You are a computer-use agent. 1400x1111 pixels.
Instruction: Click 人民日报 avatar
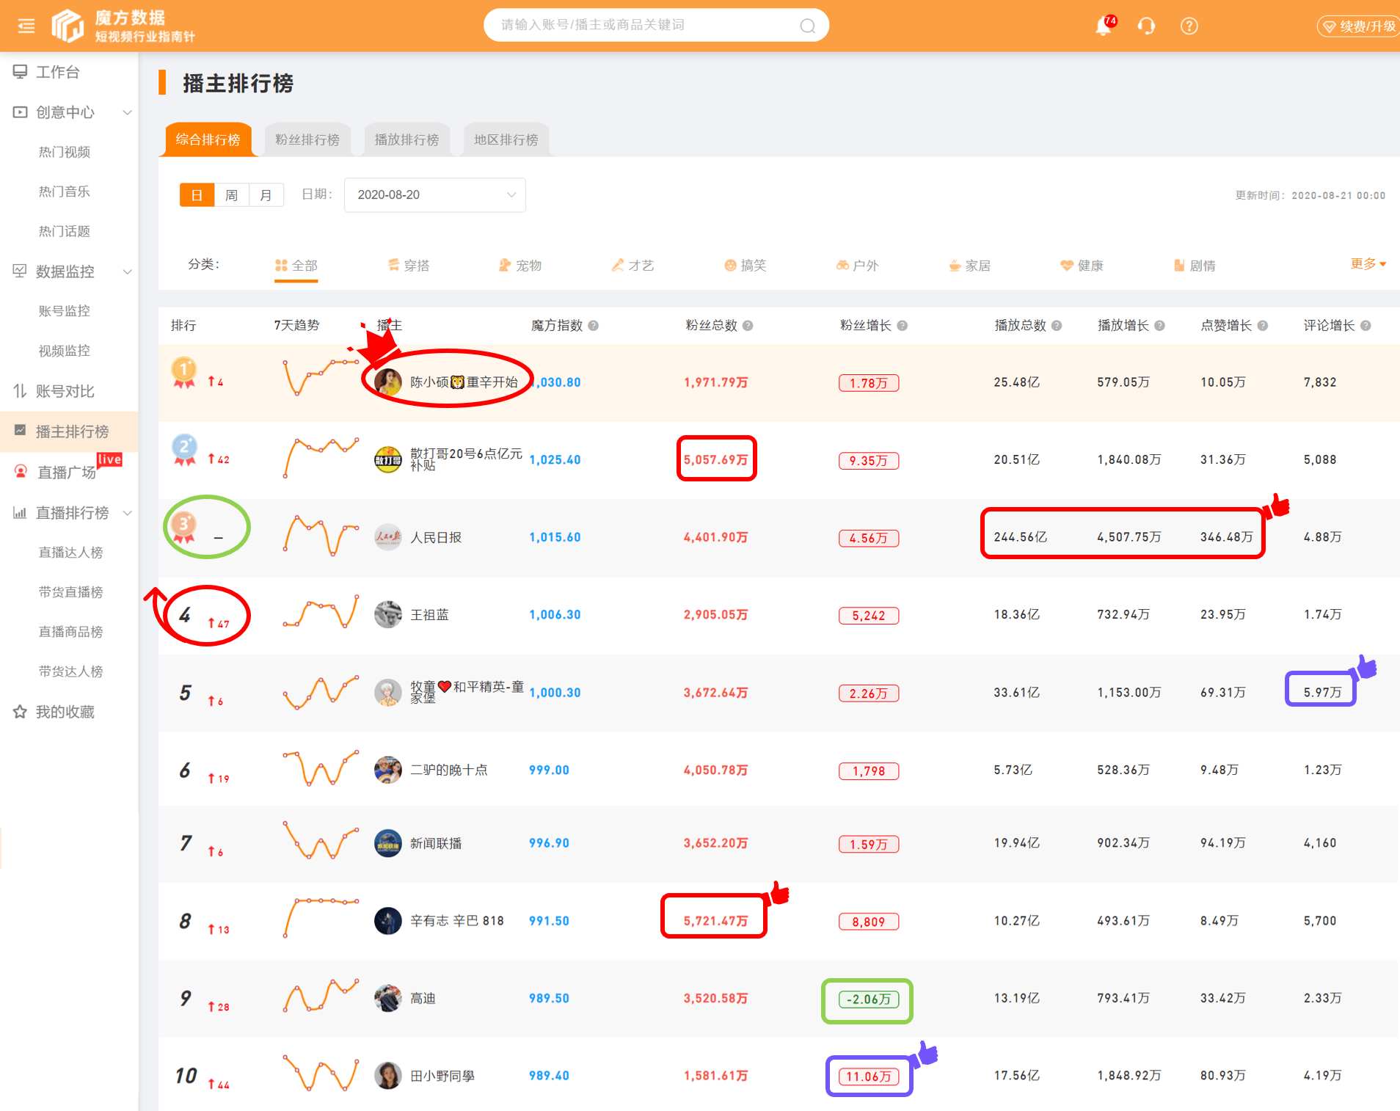point(388,537)
